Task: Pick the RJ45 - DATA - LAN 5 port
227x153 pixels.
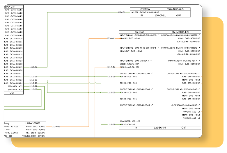Action: (14, 23)
